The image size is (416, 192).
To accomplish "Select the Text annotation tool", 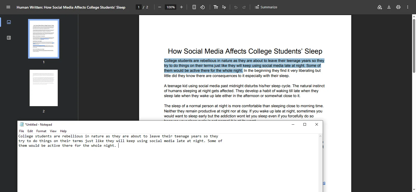I will pyautogui.click(x=216, y=7).
